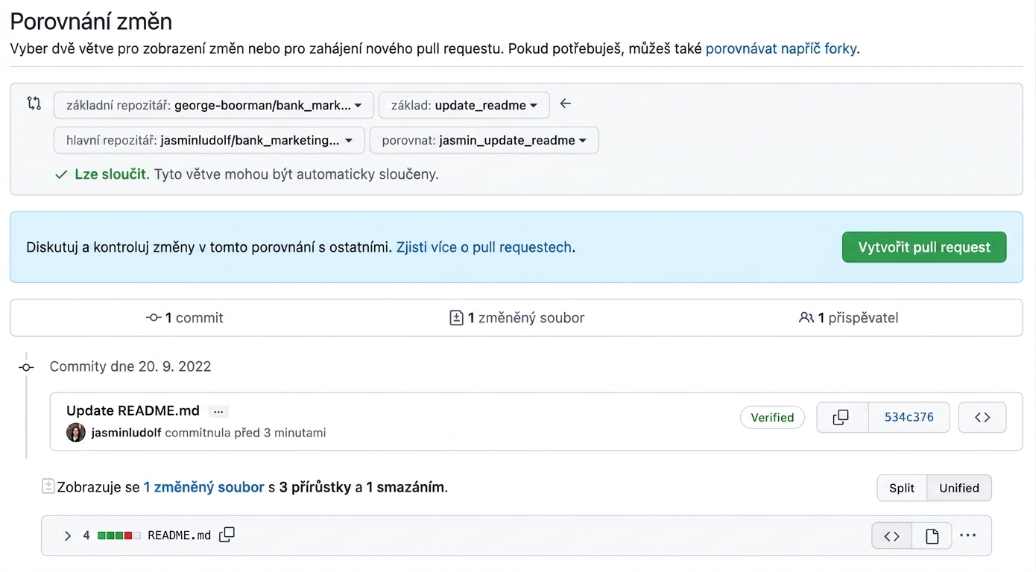Click the left arrow next to základ dropdown
The width and height of the screenshot is (1036, 572).
point(566,104)
